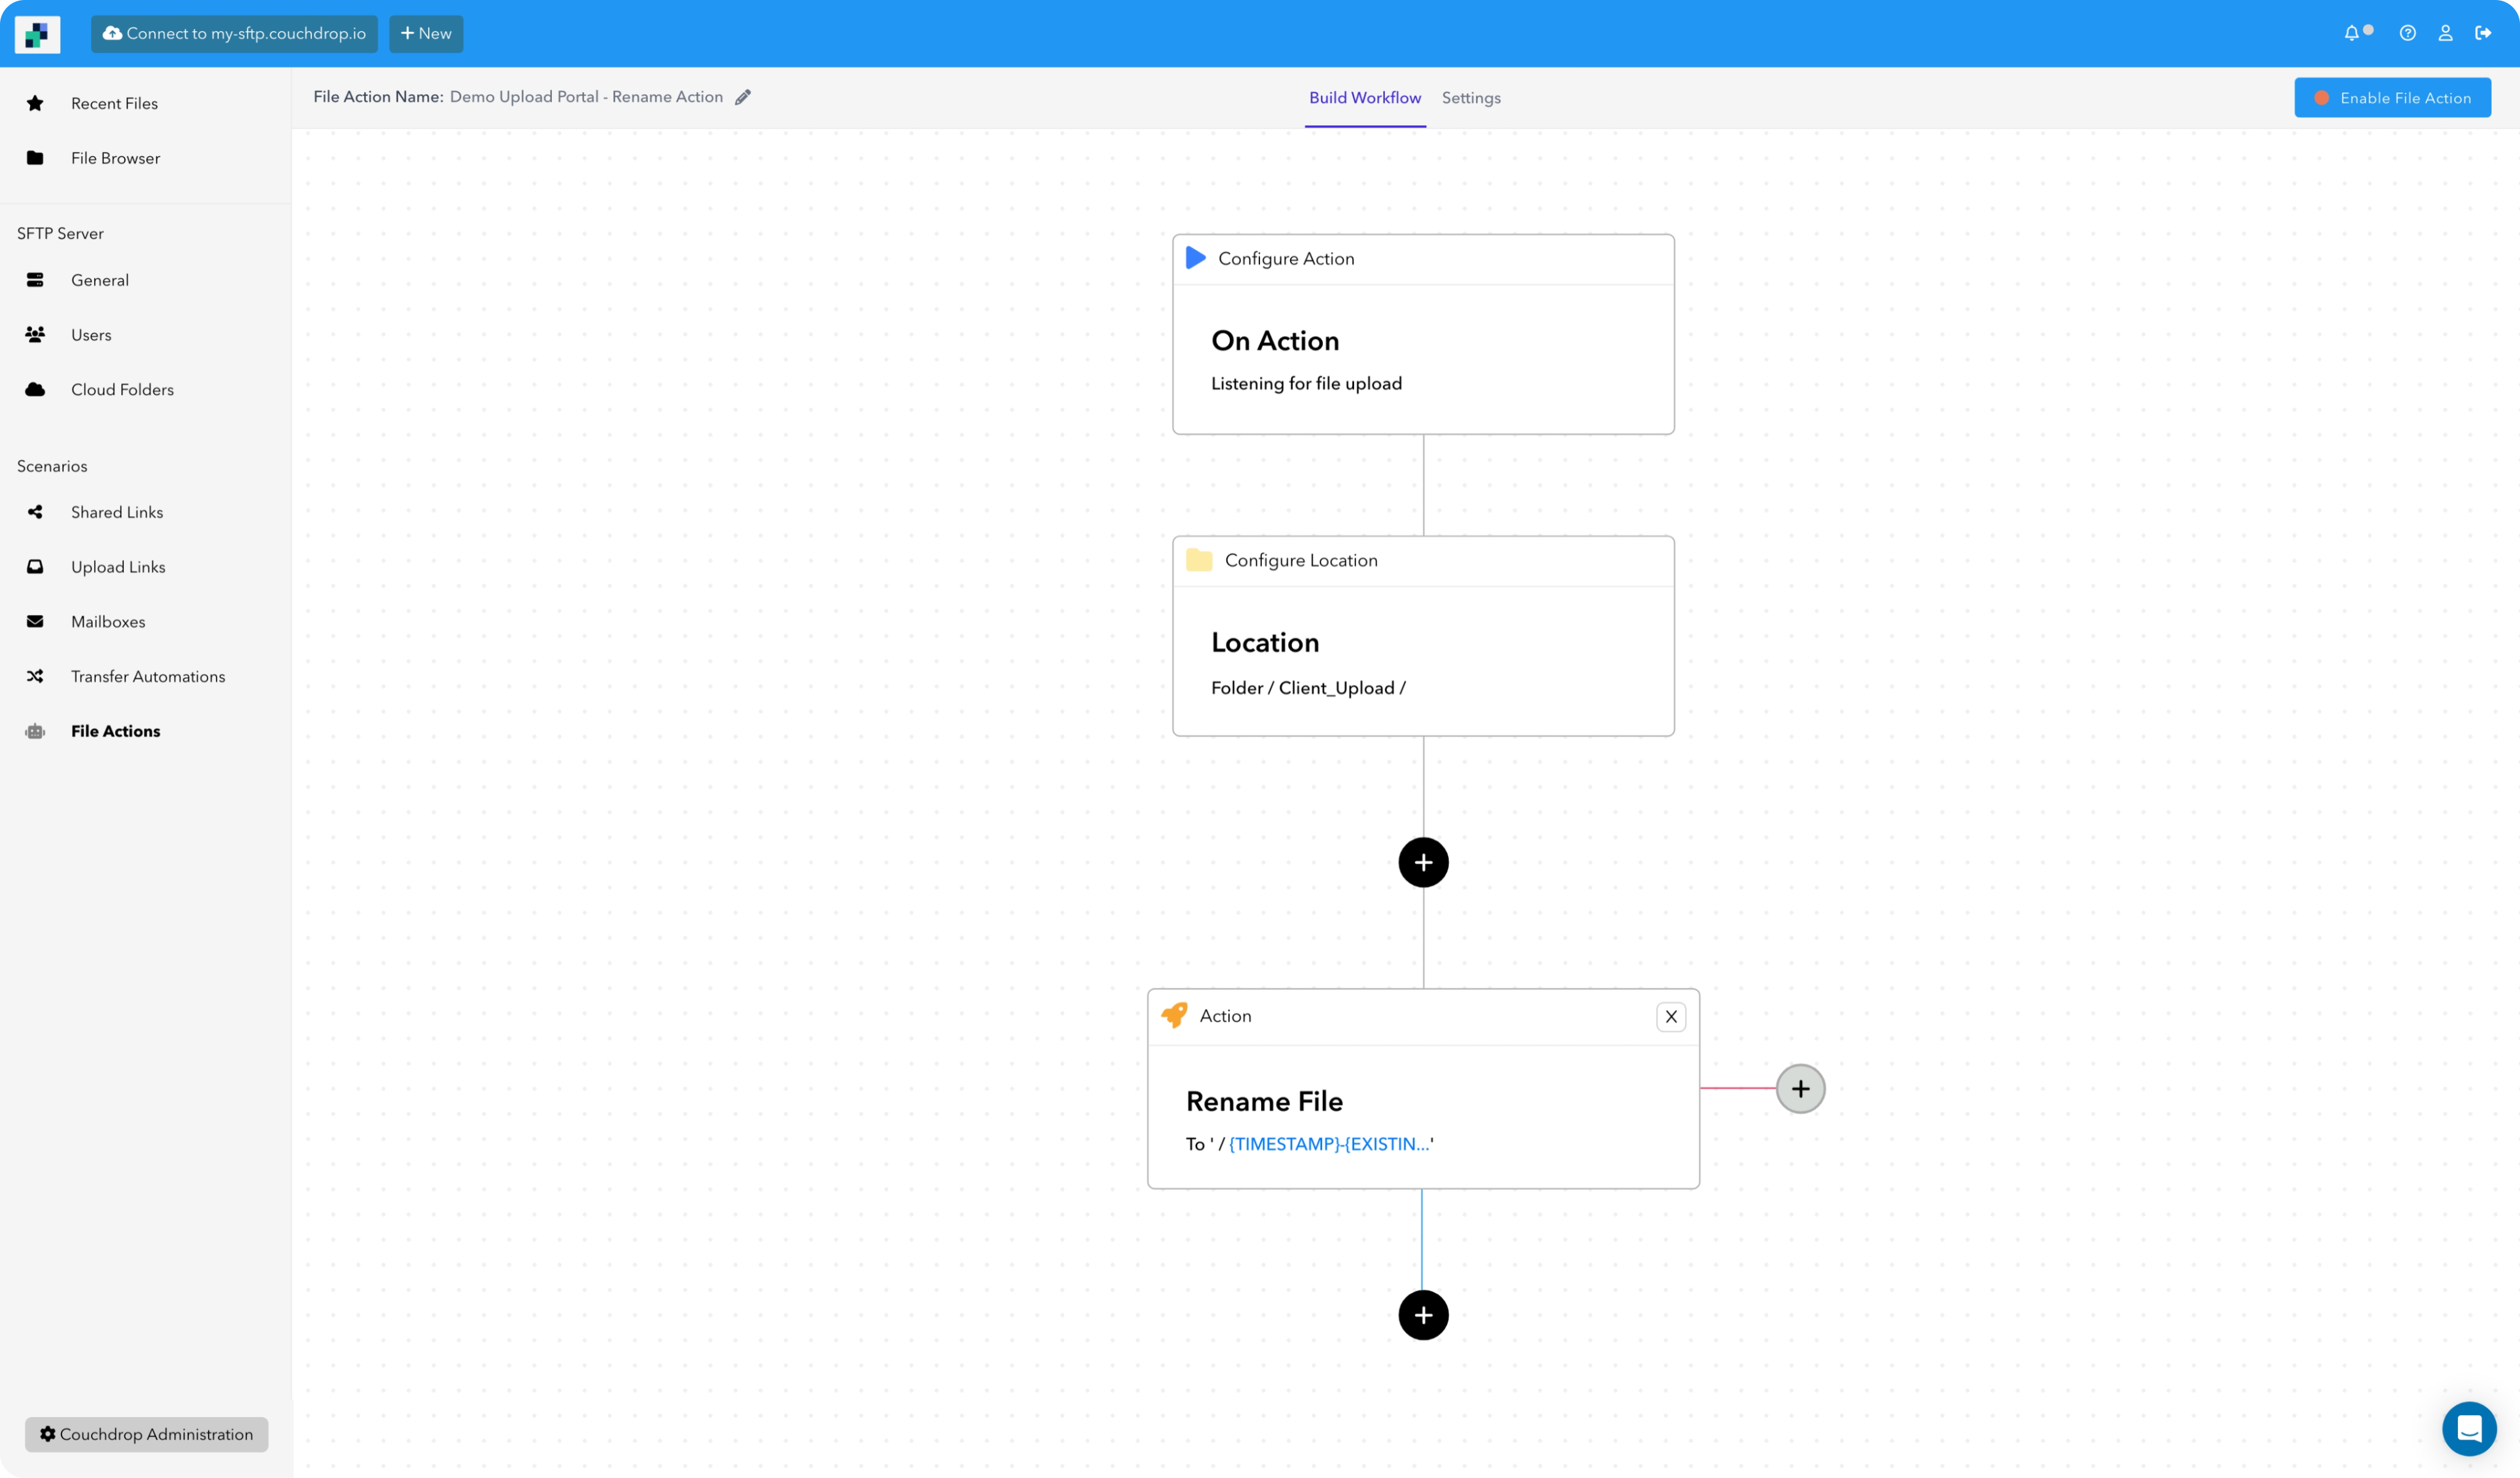Click the Cloud Folders sidebar icon

[35, 389]
